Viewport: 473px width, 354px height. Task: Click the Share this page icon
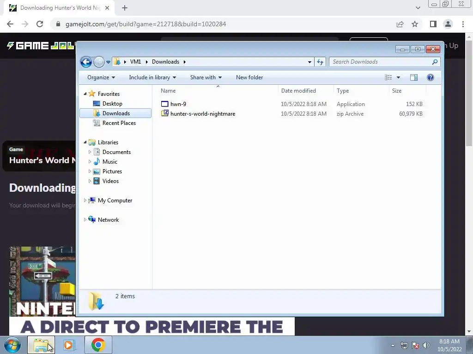click(400, 24)
